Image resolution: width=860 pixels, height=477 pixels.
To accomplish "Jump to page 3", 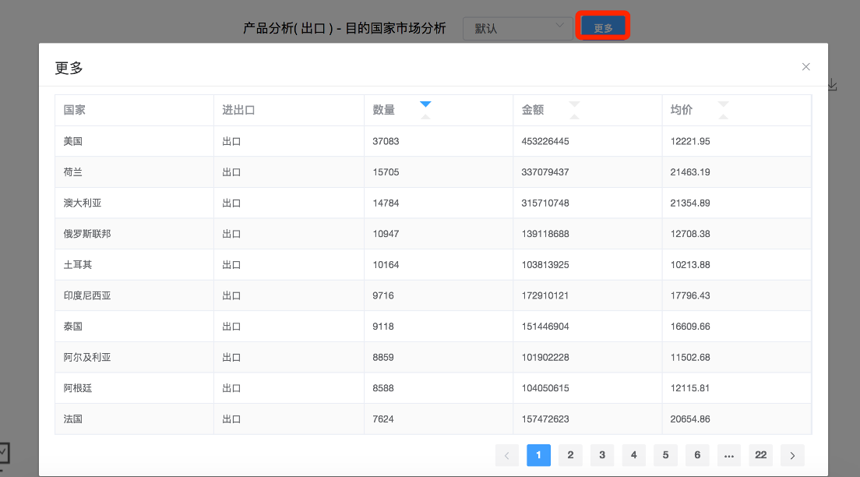I will click(602, 455).
